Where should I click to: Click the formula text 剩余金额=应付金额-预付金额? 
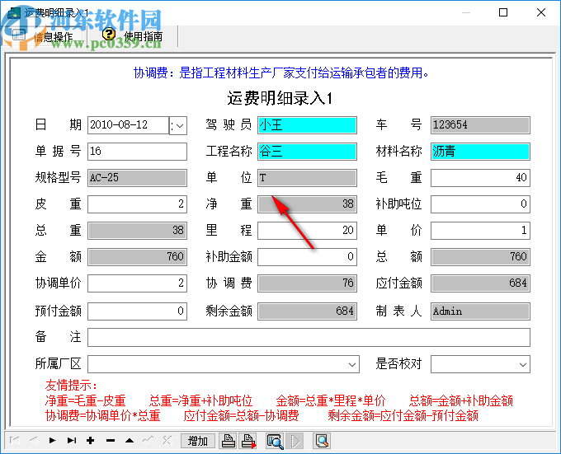coord(403,416)
